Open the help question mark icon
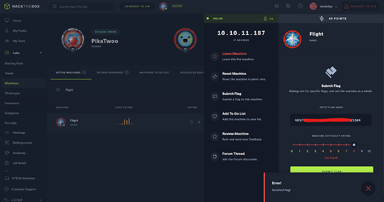384x202 pixels. [x=300, y=6]
